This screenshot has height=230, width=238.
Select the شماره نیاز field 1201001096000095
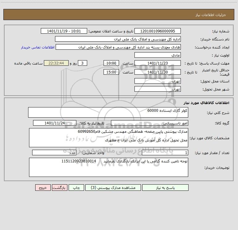[x=158, y=31]
